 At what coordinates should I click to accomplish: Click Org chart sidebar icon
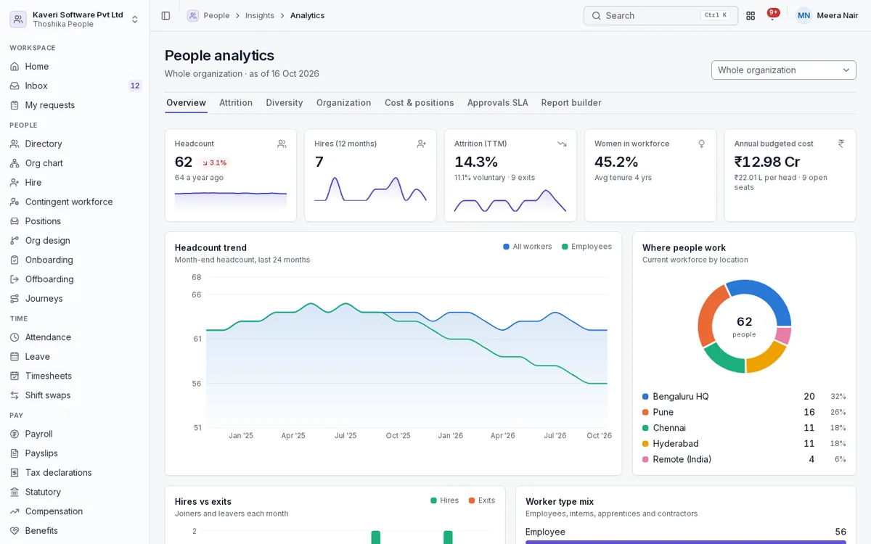click(x=15, y=163)
